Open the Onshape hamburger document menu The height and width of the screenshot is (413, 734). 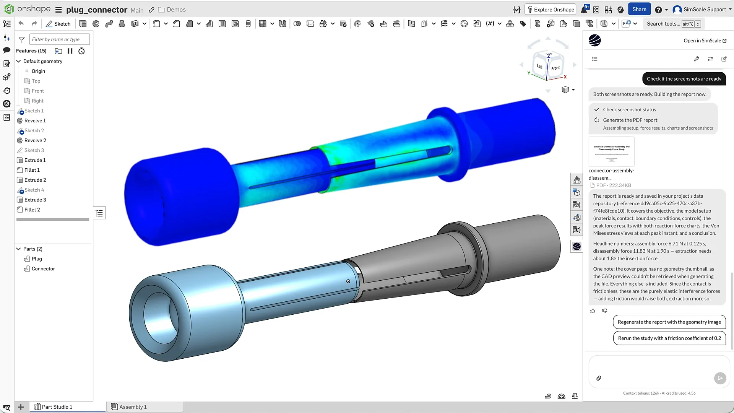pos(58,10)
